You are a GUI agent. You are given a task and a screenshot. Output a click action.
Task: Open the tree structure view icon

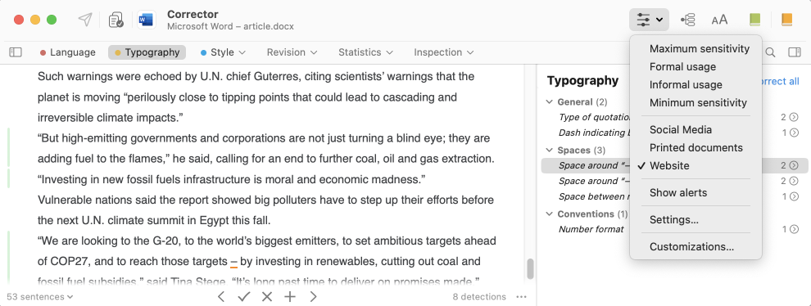688,20
